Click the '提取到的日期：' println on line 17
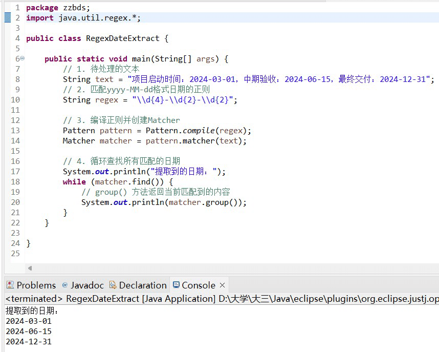The width and height of the screenshot is (439, 352). 144,171
